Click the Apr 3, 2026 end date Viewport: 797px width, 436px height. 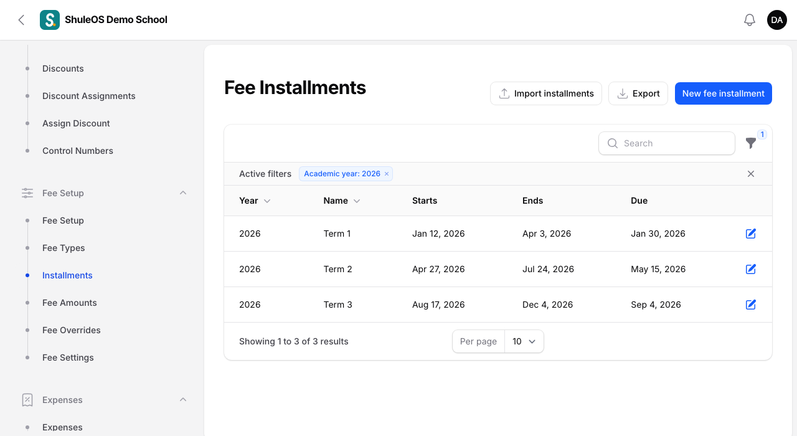point(547,234)
